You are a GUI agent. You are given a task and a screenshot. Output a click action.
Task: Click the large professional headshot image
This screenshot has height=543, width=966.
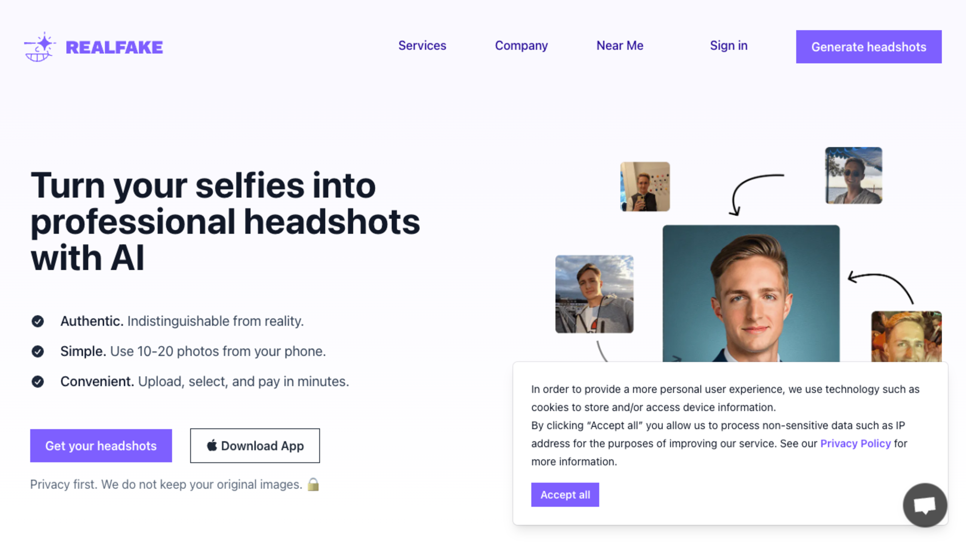pos(751,293)
